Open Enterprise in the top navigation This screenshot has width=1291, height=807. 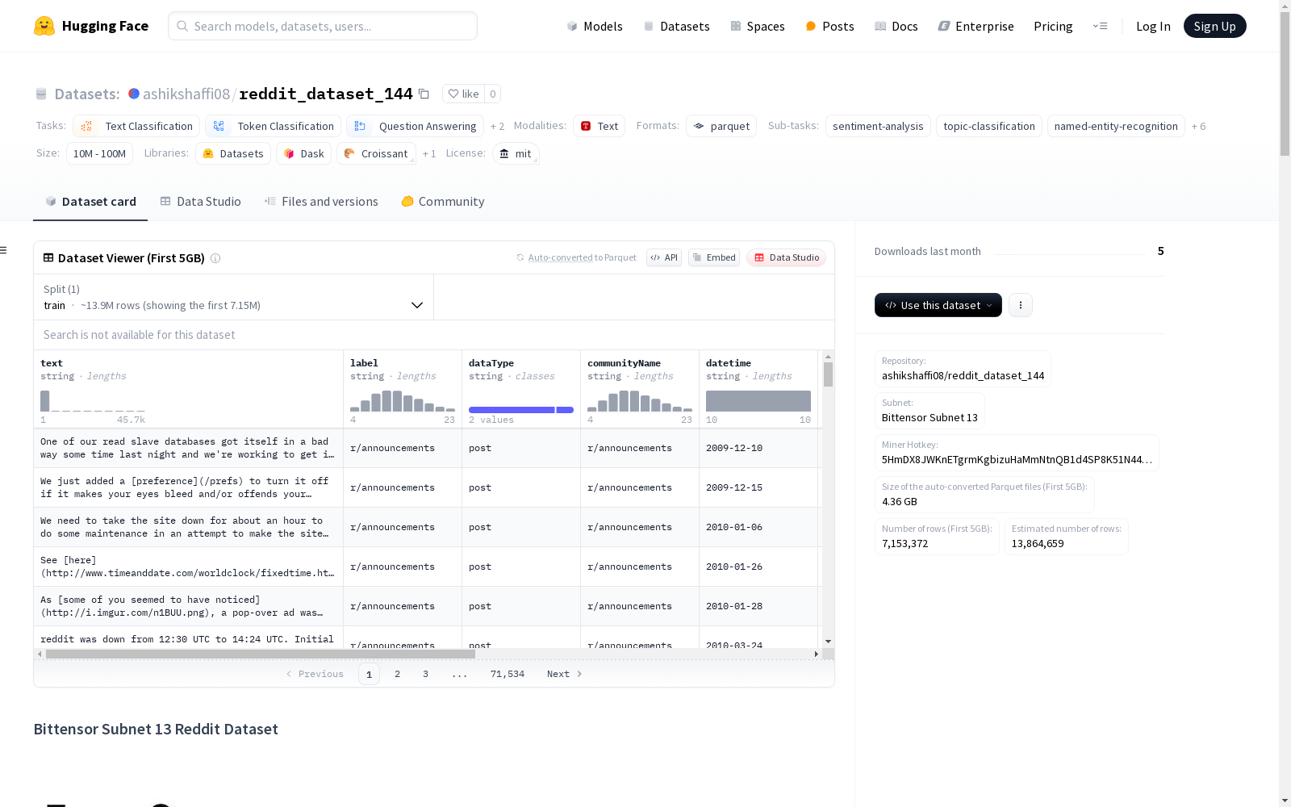[976, 26]
